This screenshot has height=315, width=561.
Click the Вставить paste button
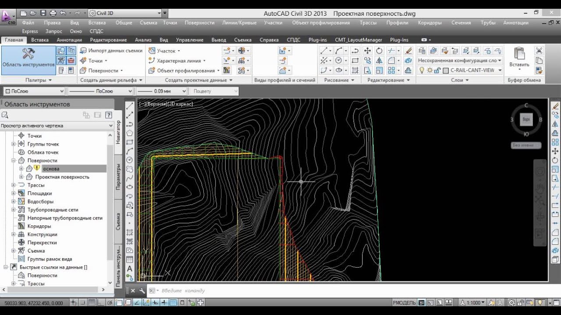(519, 60)
